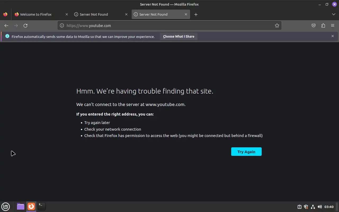Reload the current page
The height and width of the screenshot is (212, 339).
point(25,25)
